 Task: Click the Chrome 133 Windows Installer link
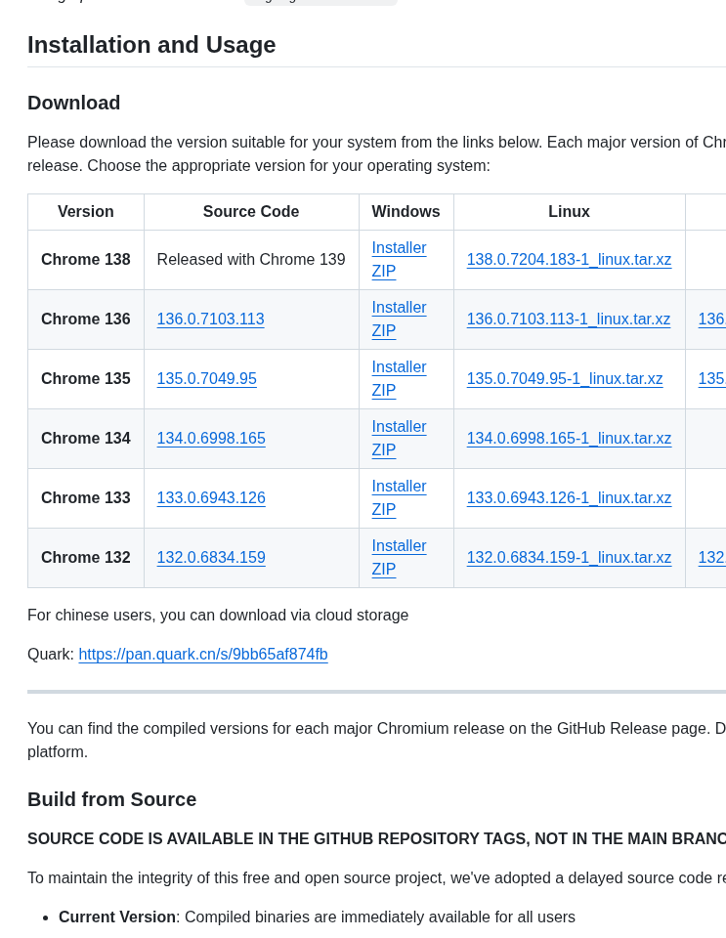(399, 487)
